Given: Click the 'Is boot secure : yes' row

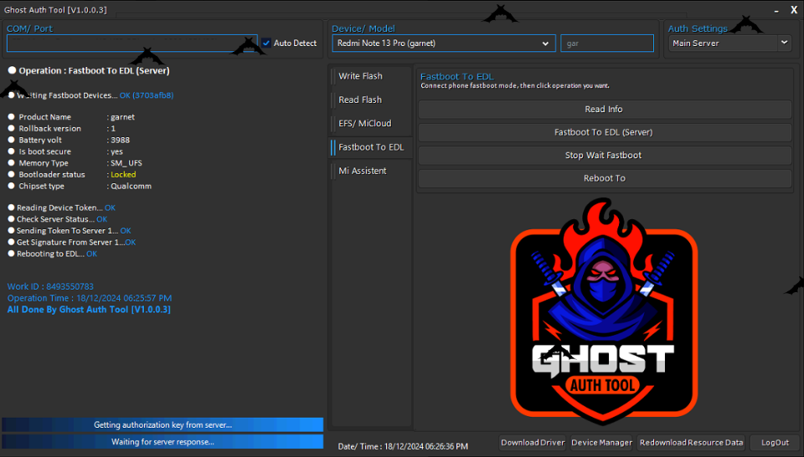Looking at the screenshot, I should coord(65,151).
